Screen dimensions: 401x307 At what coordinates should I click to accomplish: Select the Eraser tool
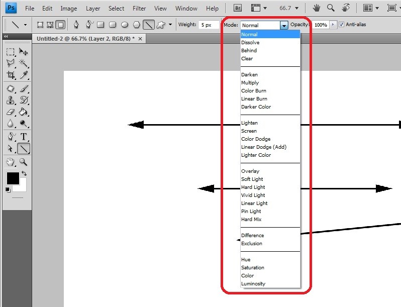pos(10,112)
